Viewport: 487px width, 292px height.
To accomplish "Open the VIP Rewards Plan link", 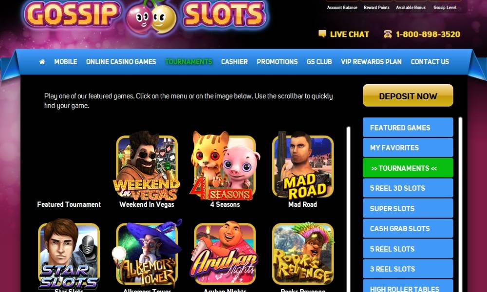I will pos(371,62).
